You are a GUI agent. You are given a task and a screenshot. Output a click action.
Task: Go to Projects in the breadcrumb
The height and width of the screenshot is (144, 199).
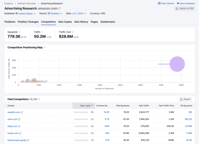point(9,3)
